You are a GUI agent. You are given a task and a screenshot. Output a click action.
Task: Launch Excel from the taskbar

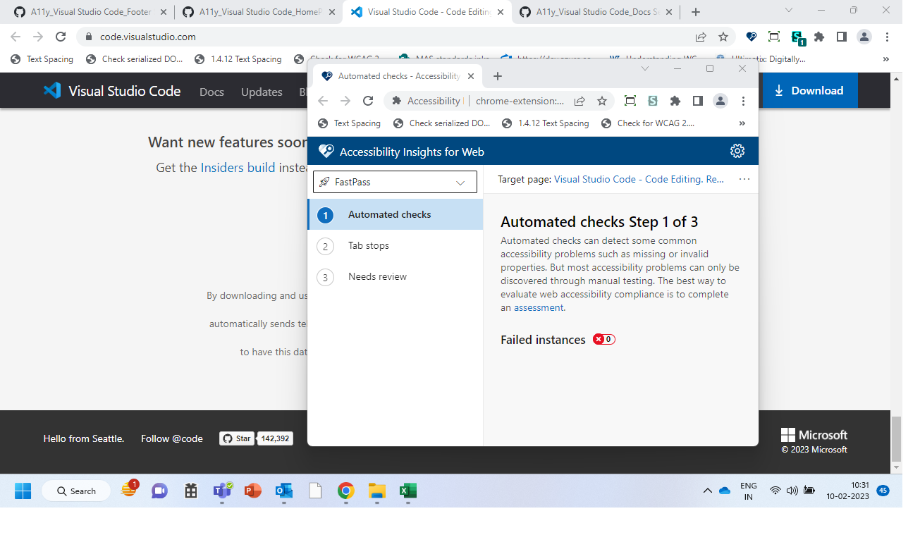(x=407, y=491)
